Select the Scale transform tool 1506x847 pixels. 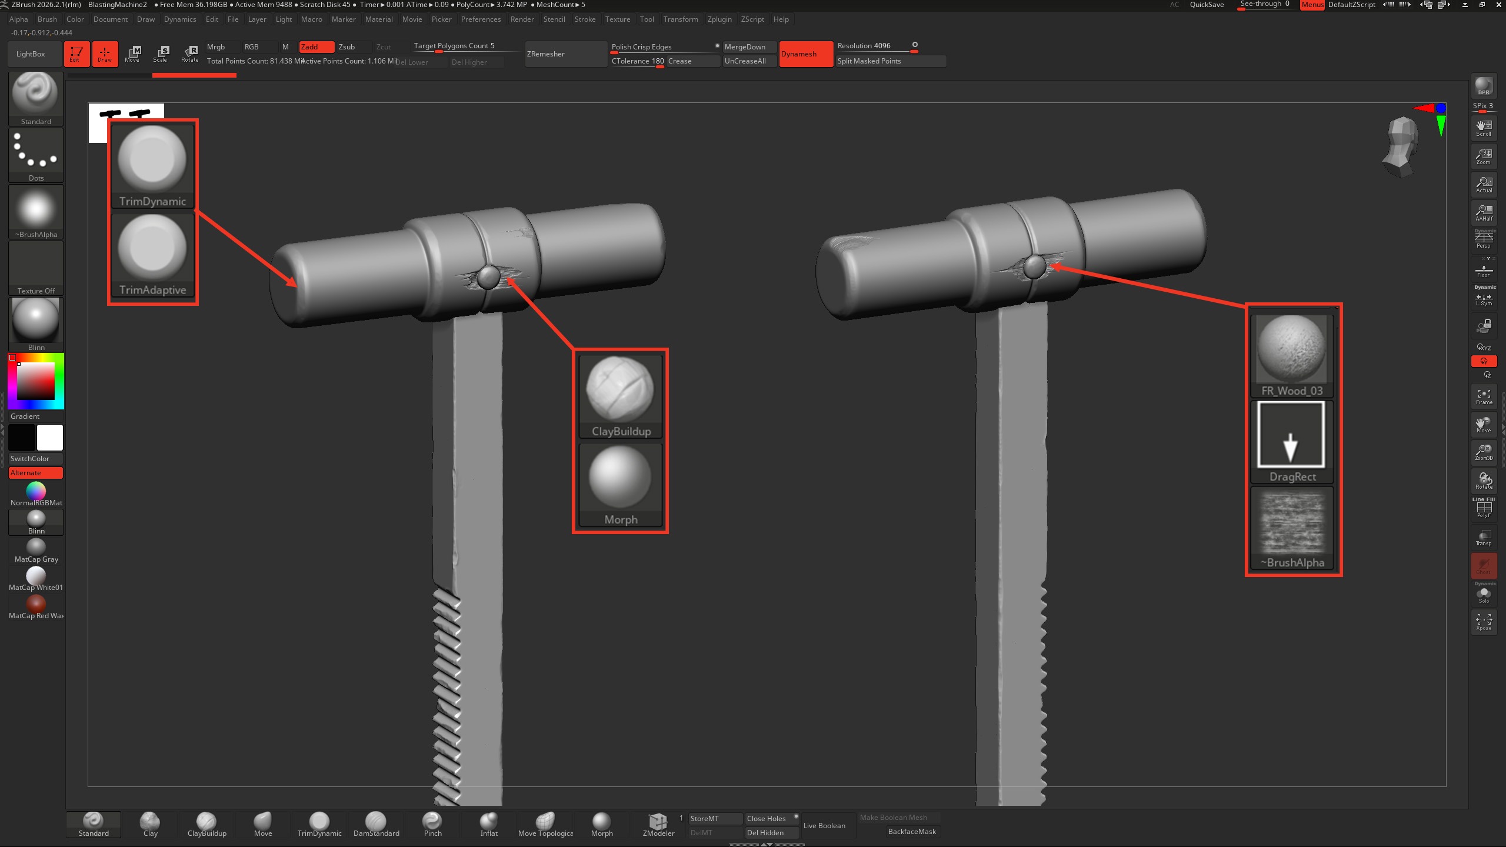pos(161,54)
